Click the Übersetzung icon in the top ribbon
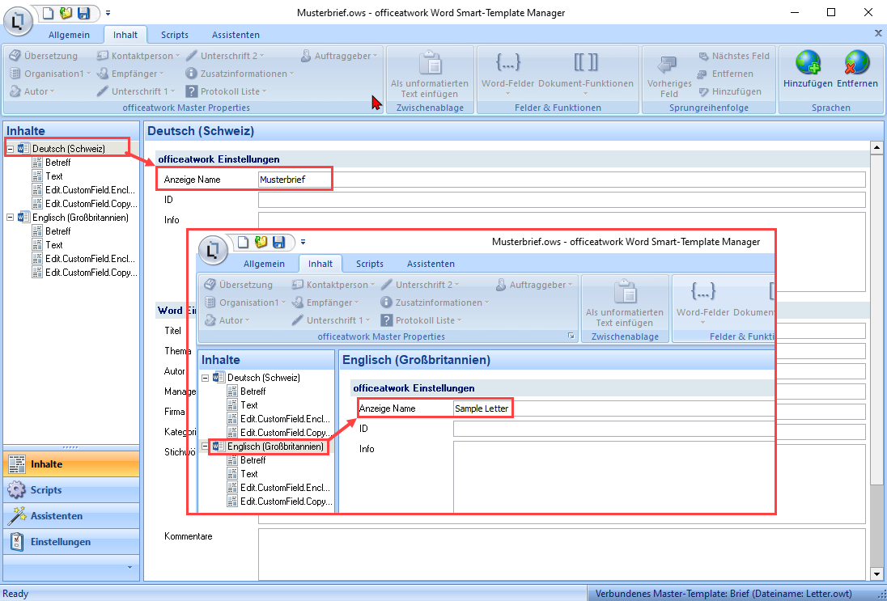Image resolution: width=887 pixels, height=601 pixels. coord(15,56)
